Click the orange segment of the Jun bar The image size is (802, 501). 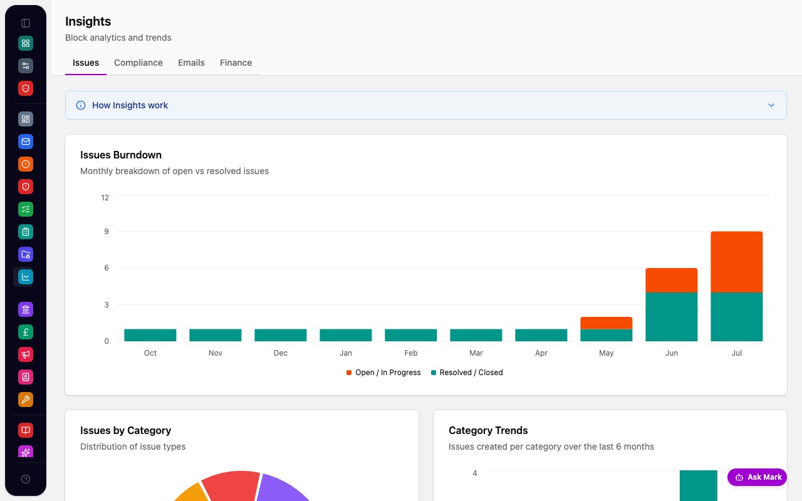pyautogui.click(x=672, y=281)
